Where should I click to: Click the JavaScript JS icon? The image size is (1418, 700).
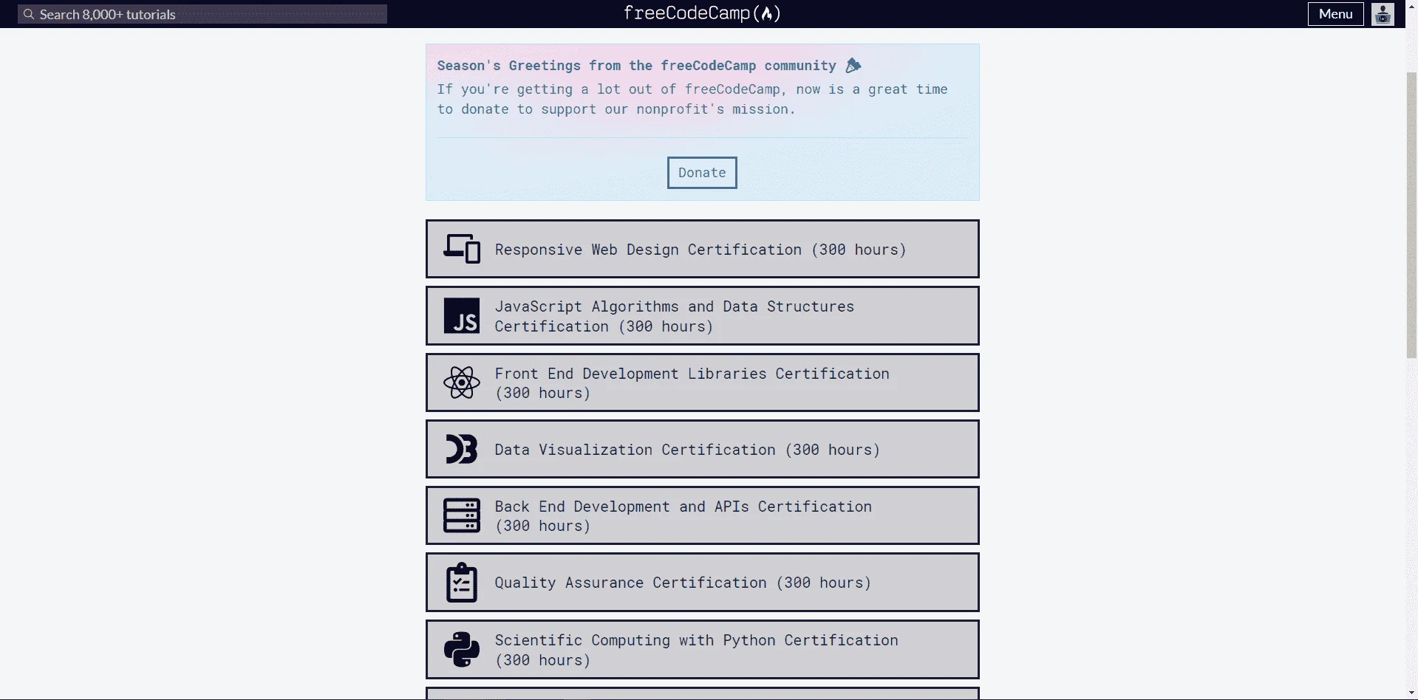[462, 316]
